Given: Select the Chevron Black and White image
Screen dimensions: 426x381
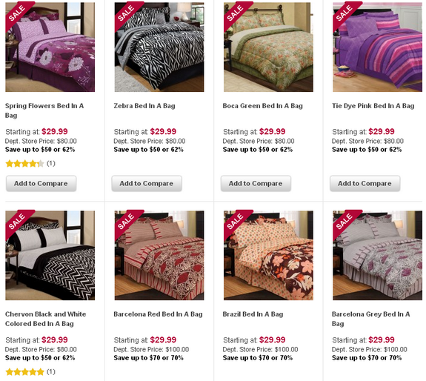Looking at the screenshot, I should (x=50, y=255).
